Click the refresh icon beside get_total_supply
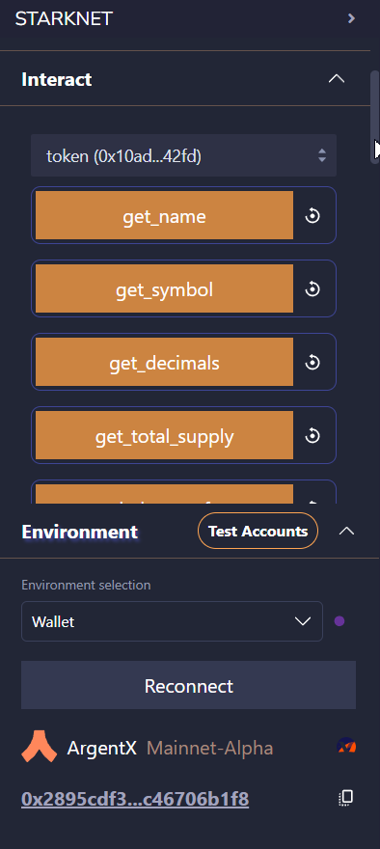Viewport: 380px width, 849px height. pyautogui.click(x=312, y=435)
